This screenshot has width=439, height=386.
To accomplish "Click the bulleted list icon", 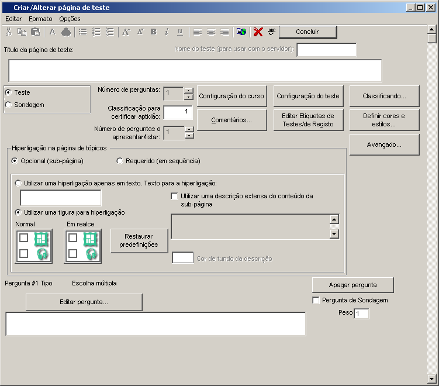I will 83,32.
